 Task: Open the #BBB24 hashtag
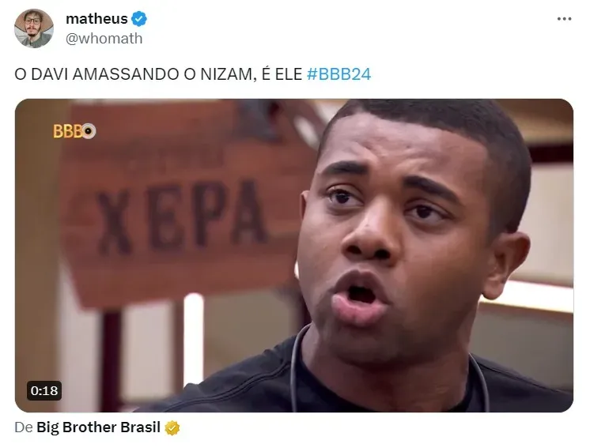tap(338, 74)
